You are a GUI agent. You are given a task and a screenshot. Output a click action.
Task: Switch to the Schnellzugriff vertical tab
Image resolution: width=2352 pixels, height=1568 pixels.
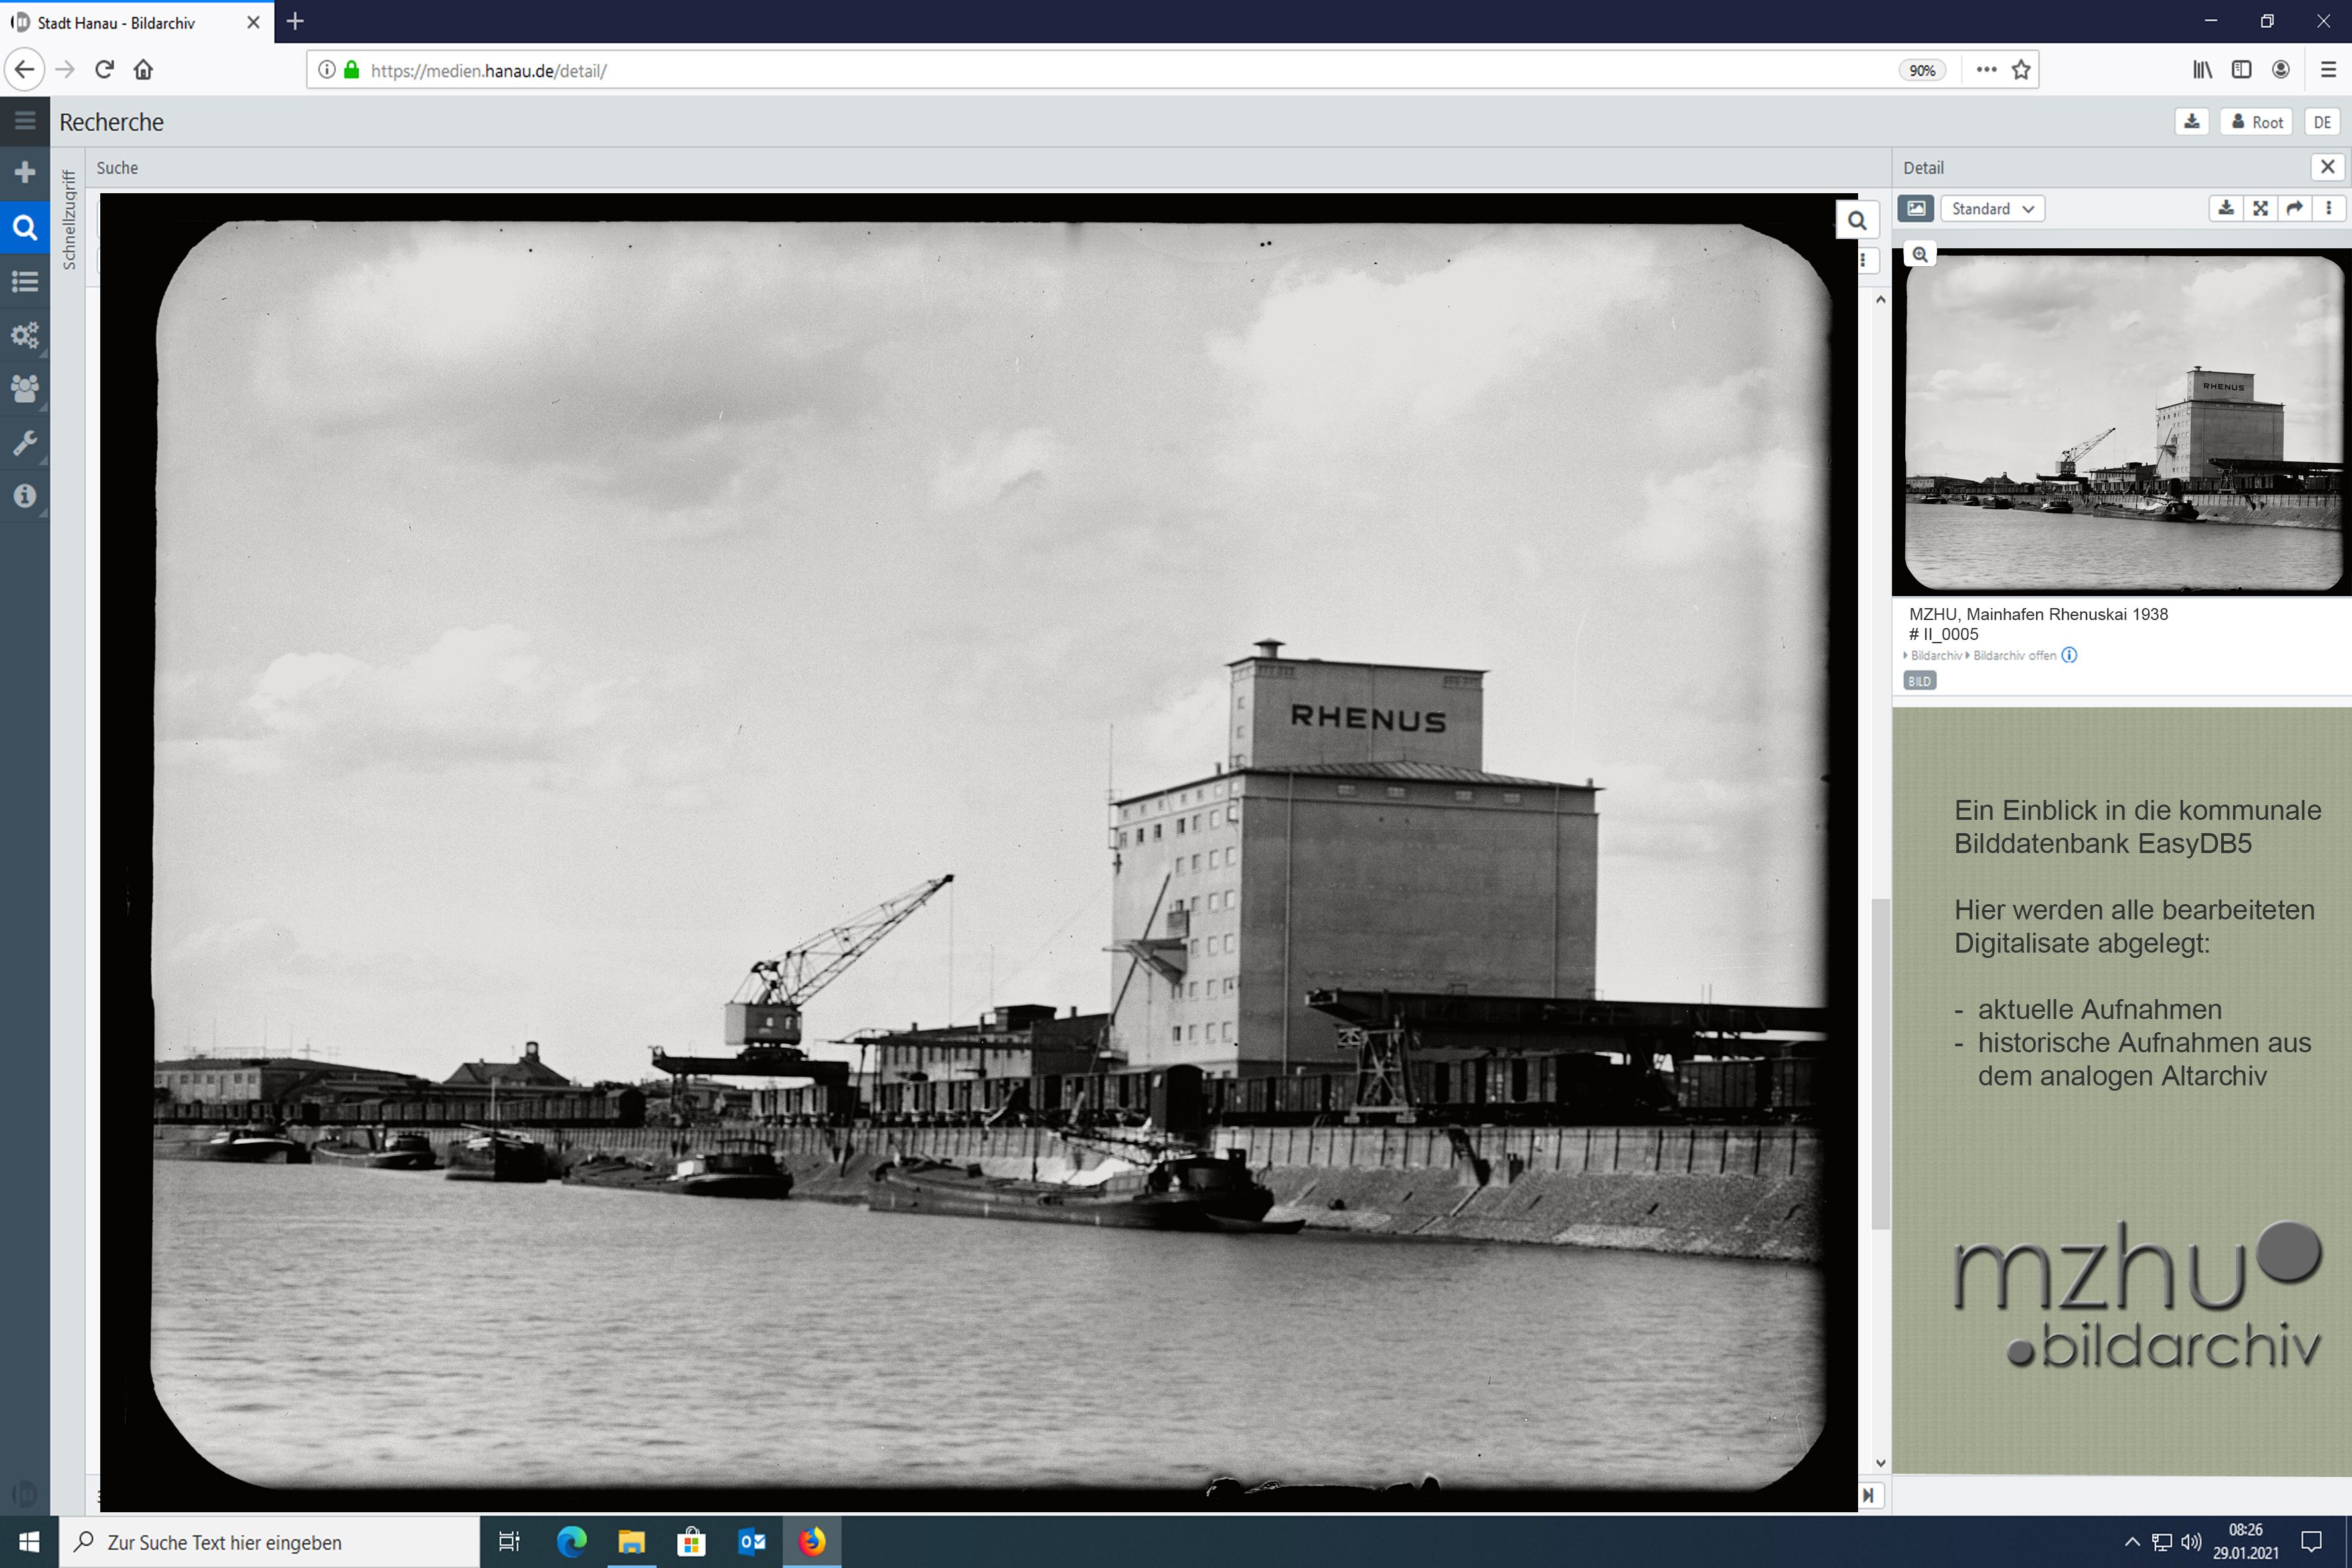click(69, 219)
